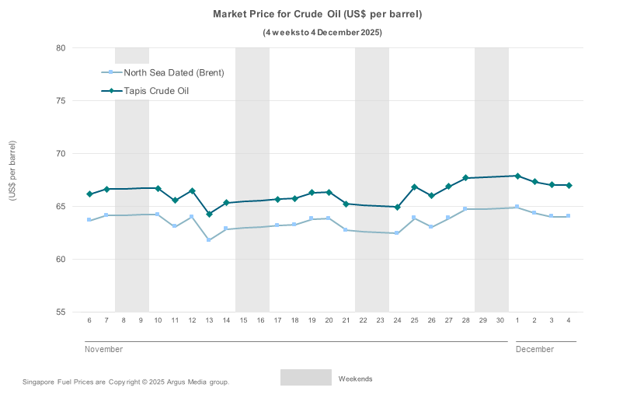Click Tapis data point for 25 November
Screen dimensions: 637x398
[414, 187]
